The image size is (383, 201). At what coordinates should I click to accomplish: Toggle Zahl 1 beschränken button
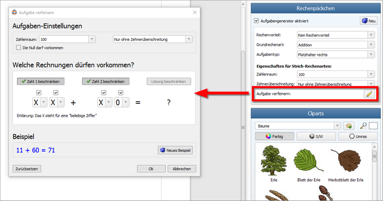(x=41, y=82)
